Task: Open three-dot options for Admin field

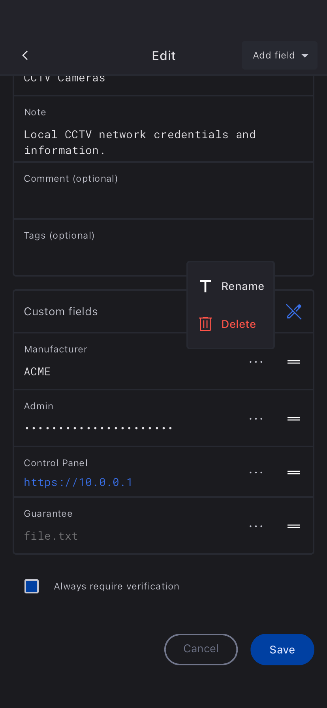Action: 256,419
